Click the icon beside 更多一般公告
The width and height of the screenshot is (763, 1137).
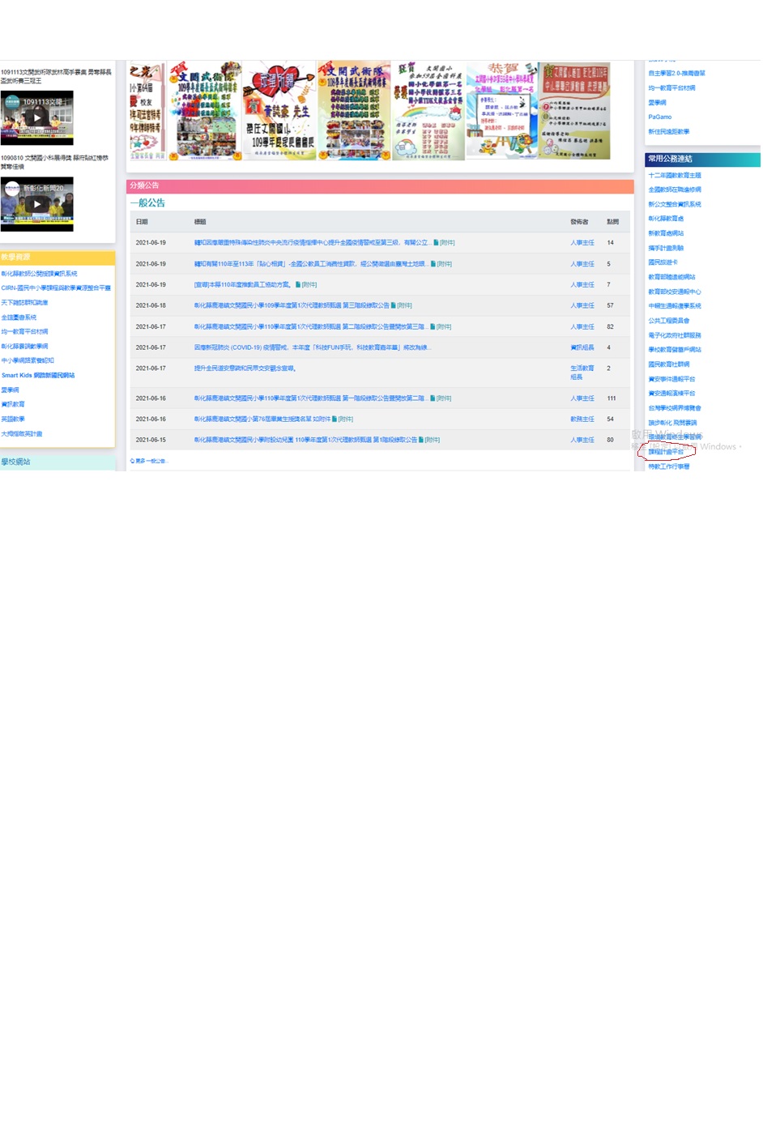point(132,462)
